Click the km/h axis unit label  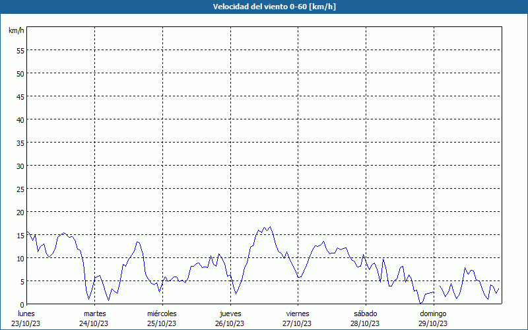coord(16,30)
